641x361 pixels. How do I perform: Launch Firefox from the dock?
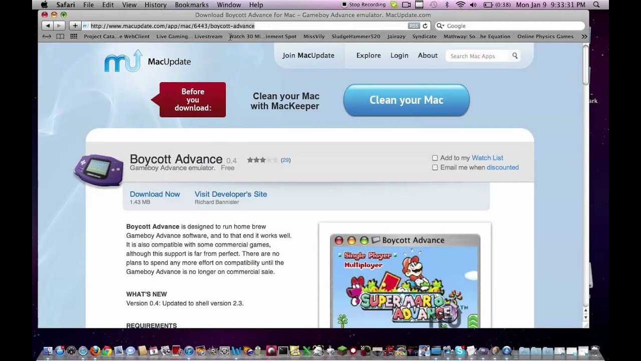[x=95, y=351]
